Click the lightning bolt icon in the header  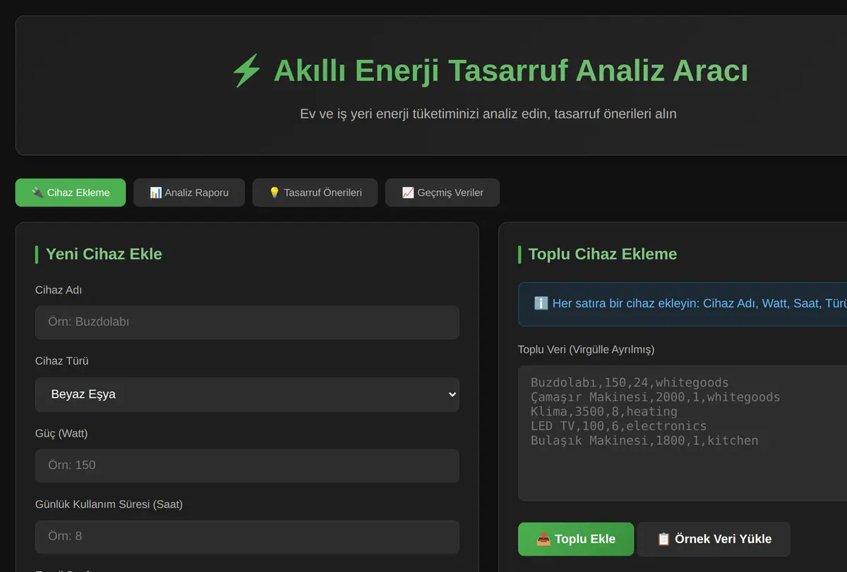pyautogui.click(x=247, y=71)
